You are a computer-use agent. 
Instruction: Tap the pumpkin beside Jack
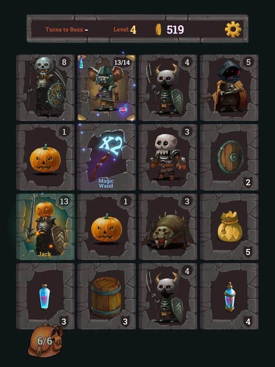click(106, 227)
